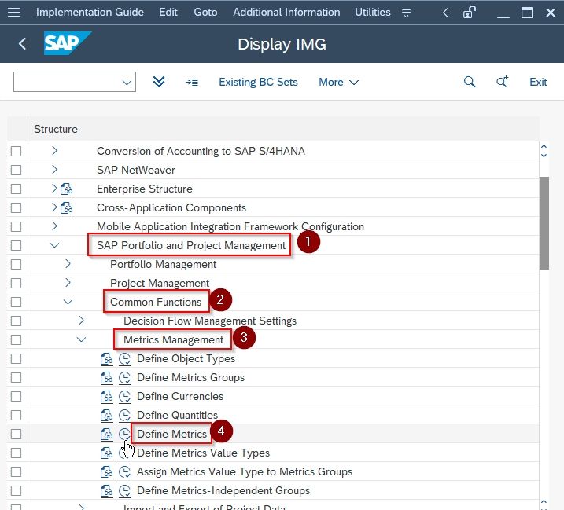
Task: Tick checkbox for Portfolio Management row
Action: 17,264
